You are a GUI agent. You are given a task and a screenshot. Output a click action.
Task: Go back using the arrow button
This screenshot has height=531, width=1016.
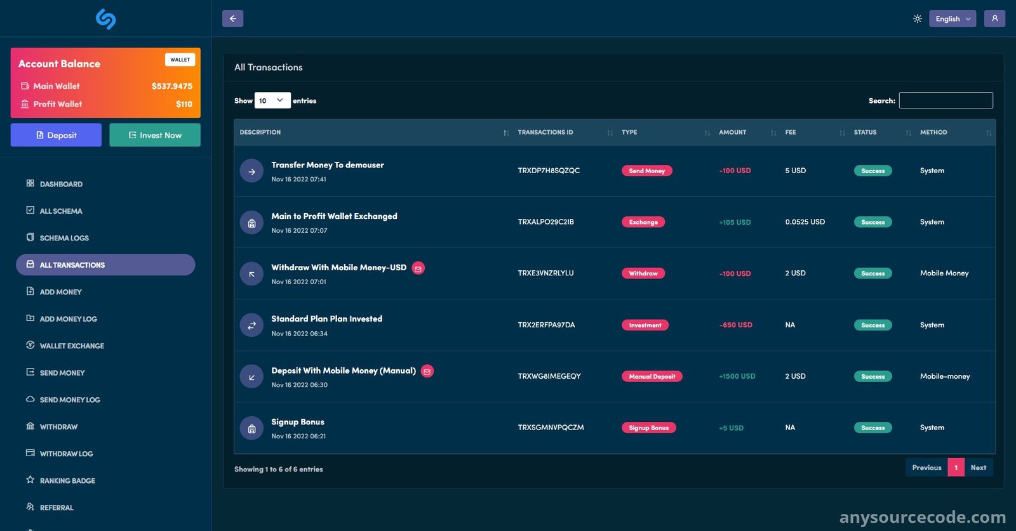(233, 18)
